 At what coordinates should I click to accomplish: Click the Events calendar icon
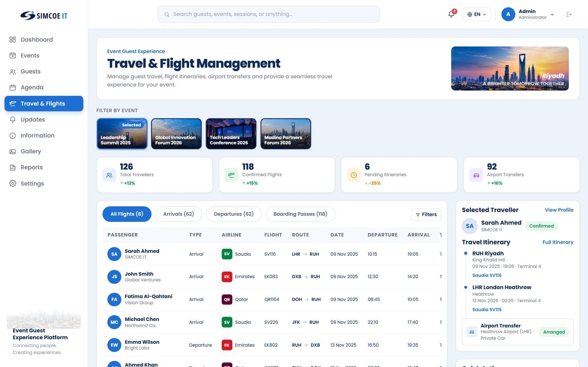click(x=13, y=55)
